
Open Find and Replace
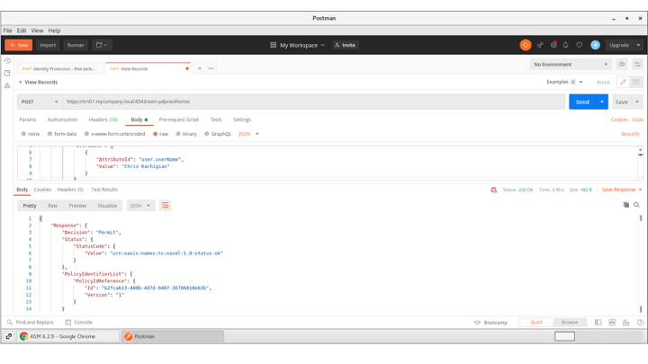click(31, 323)
